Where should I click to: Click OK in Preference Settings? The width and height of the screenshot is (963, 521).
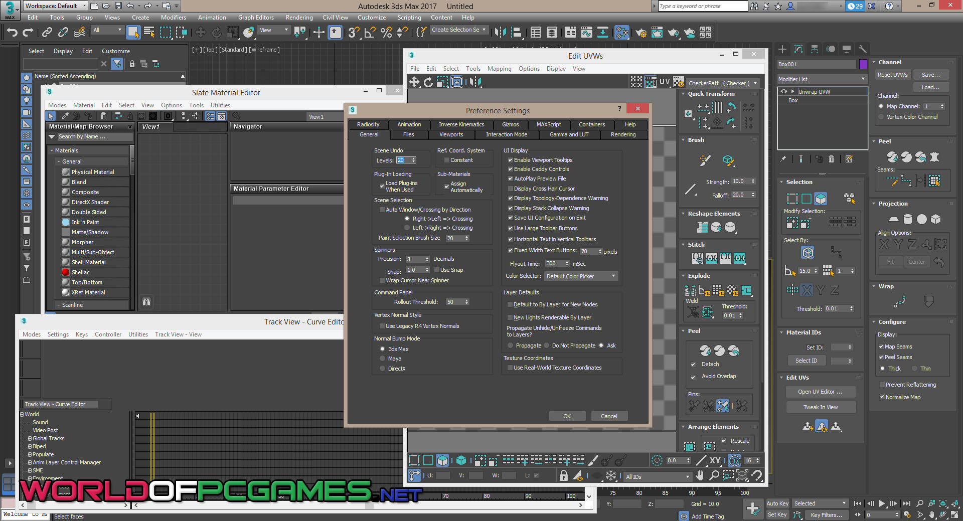[x=567, y=416]
